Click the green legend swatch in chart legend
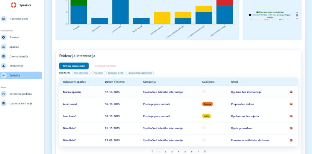This screenshot has width=312, height=154. point(257,12)
